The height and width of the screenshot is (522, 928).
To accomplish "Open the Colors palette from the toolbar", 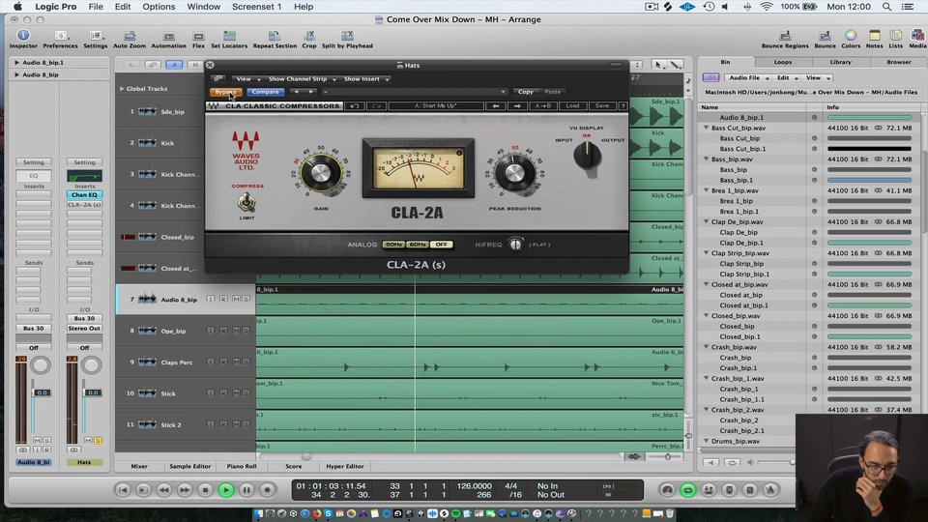I will (851, 39).
